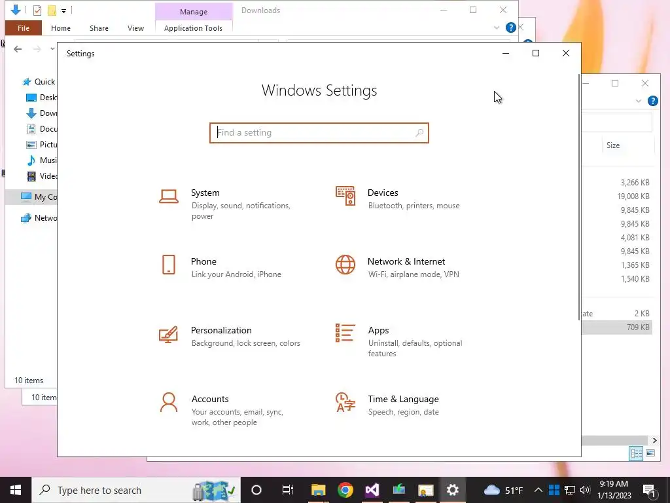Select Videos in navigation pane
The image size is (670, 503).
[41, 176]
